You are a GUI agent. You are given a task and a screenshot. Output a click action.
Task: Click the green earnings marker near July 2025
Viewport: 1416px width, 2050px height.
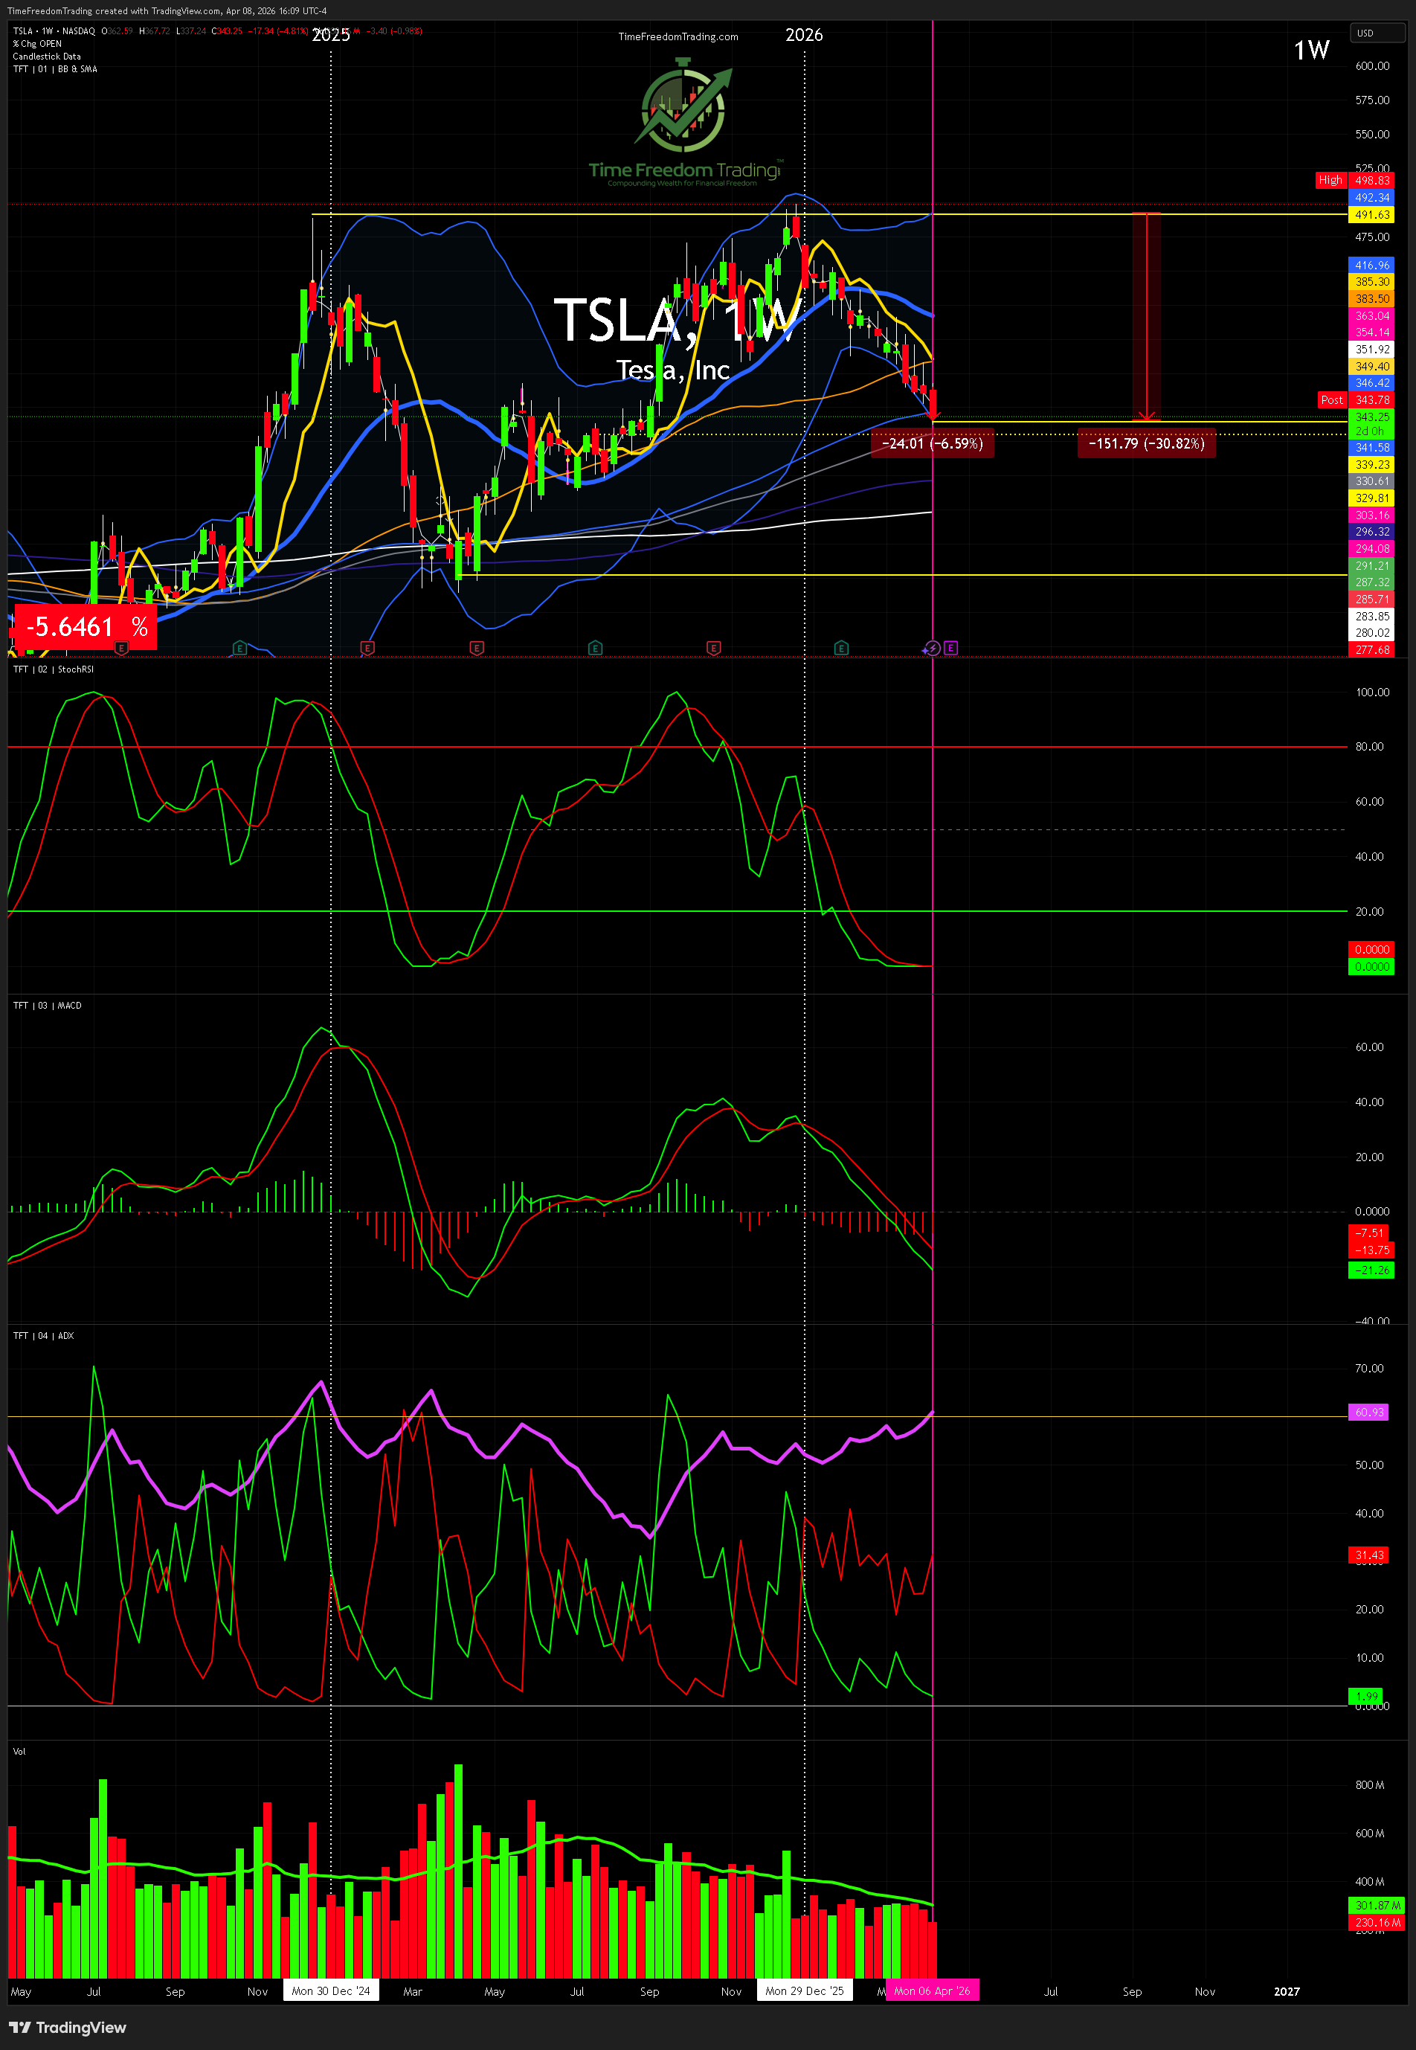595,649
